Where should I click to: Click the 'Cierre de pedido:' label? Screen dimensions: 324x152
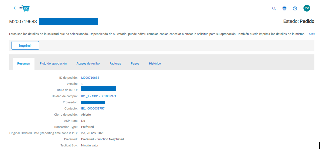pos(67,115)
